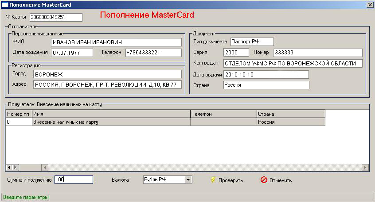Click the horizontal scrollbar track
This screenshot has width=375, height=202.
205,168
